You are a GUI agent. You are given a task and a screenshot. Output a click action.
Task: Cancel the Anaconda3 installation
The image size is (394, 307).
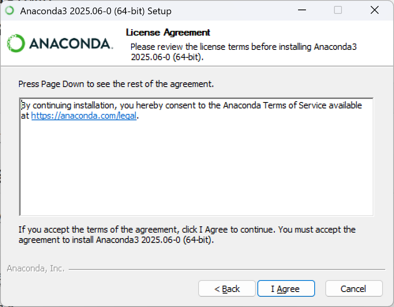[354, 289]
